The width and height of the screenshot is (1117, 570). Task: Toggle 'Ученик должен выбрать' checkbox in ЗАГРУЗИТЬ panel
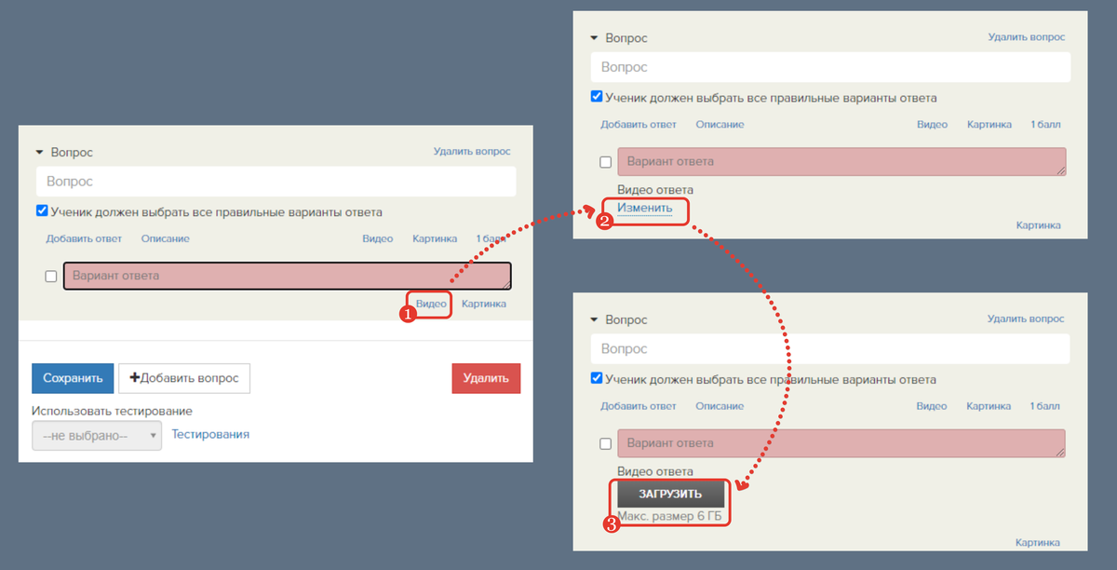597,379
